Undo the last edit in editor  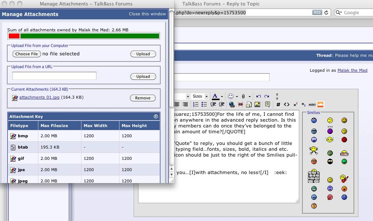coord(259,96)
